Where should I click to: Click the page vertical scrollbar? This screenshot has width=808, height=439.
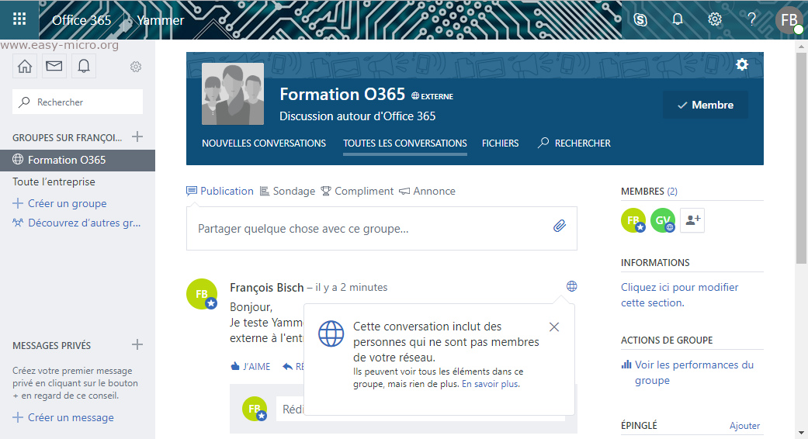tap(801, 157)
